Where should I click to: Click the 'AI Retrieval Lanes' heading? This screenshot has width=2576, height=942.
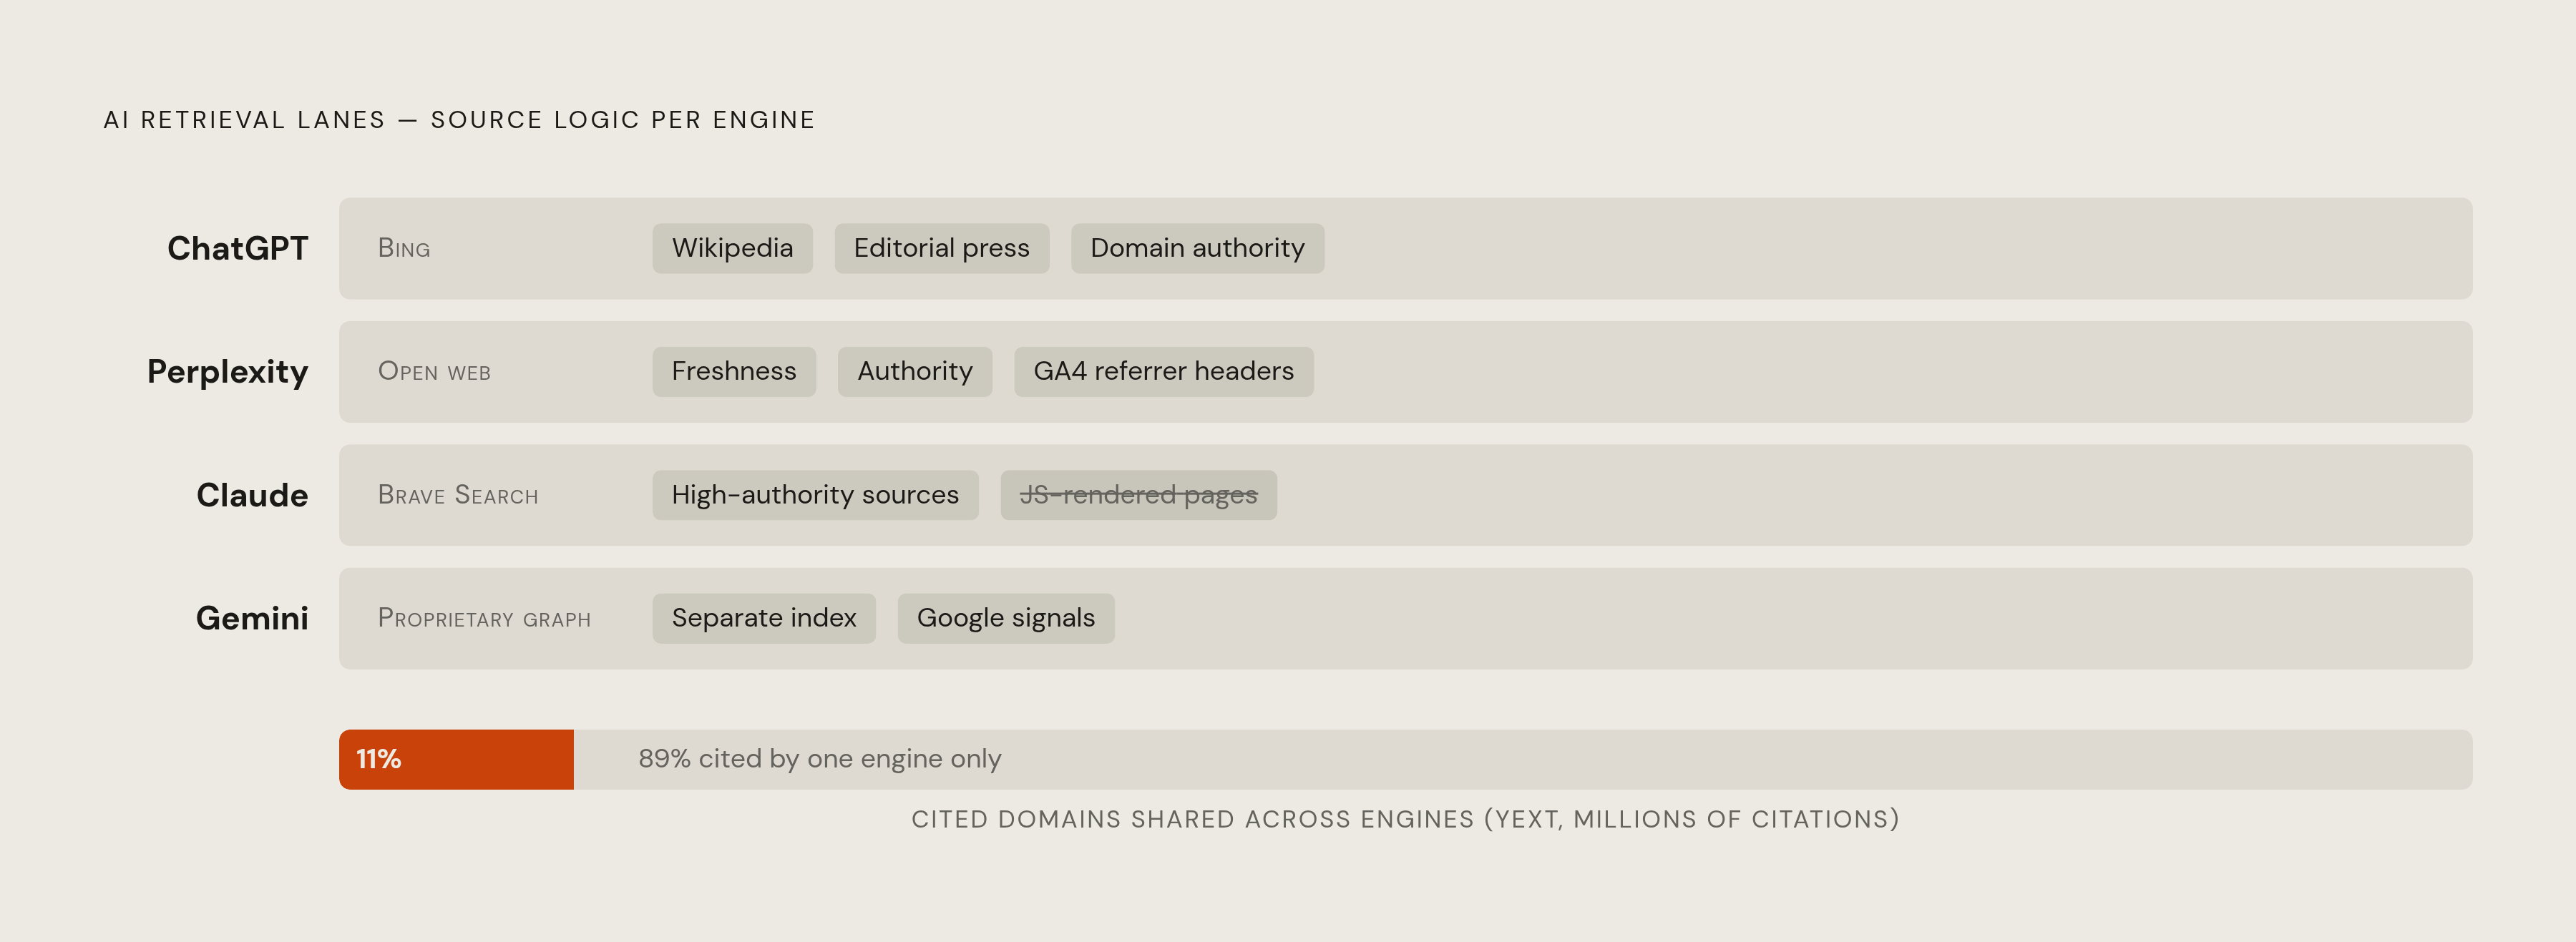(459, 120)
